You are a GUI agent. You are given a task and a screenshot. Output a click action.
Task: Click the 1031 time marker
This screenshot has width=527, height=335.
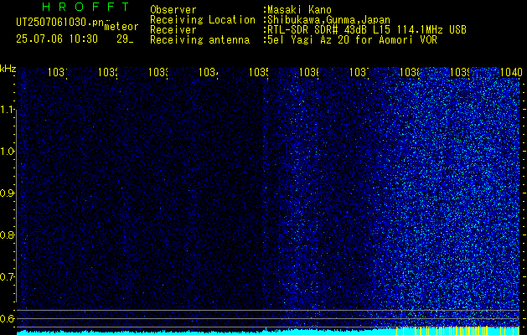58,72
